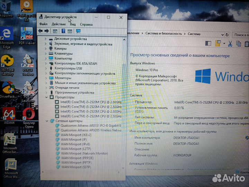Select the Компьютер tree item
Screen dimensions: 249x187
pos(63,59)
